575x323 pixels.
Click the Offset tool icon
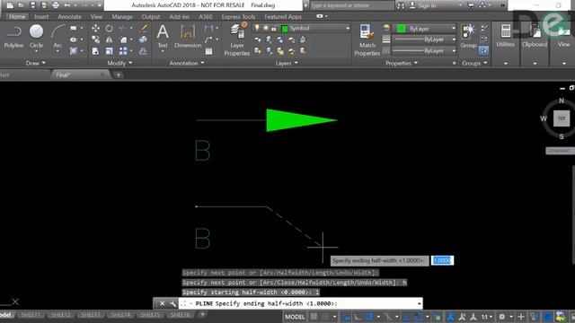pyautogui.click(x=144, y=51)
